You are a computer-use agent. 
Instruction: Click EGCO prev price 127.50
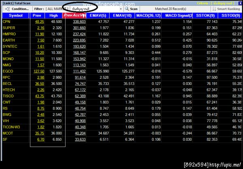point(39,71)
